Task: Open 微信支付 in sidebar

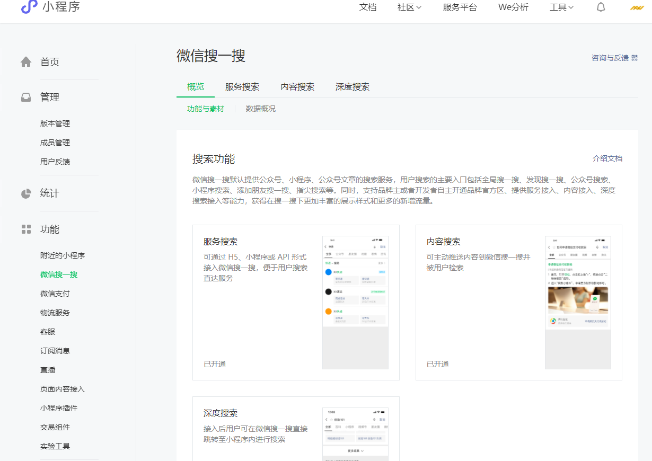Action: point(55,294)
